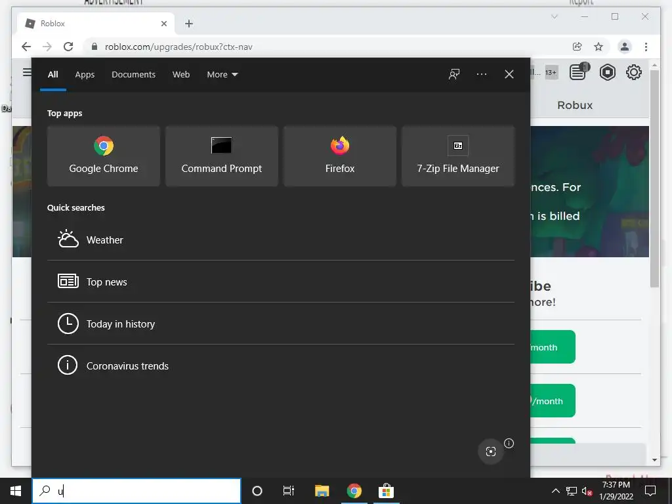
Task: Go forward in the Chrome browser
Action: pos(47,47)
